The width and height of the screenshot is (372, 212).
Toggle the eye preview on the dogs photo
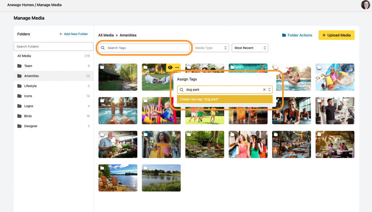[170, 67]
